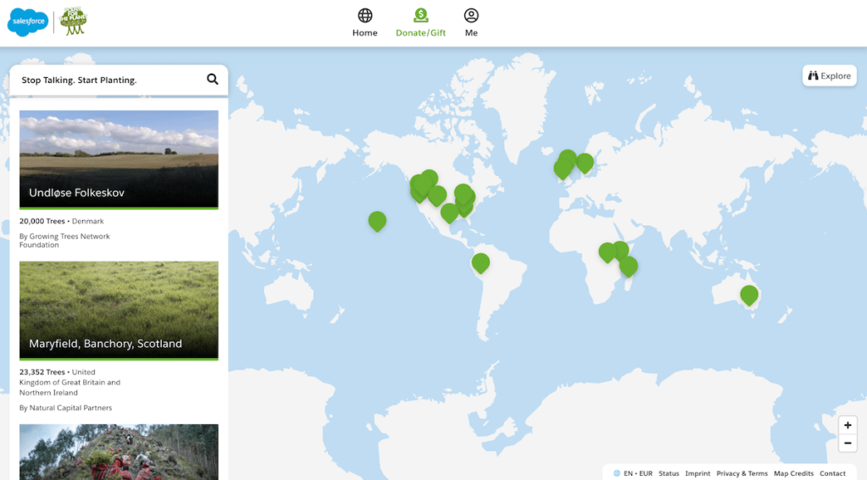This screenshot has width=867, height=480.
Task: Open the Privacy & Terms link
Action: tap(742, 473)
